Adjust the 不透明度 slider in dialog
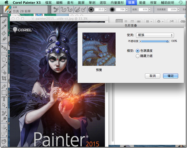187x148 pixels. coord(154,41)
